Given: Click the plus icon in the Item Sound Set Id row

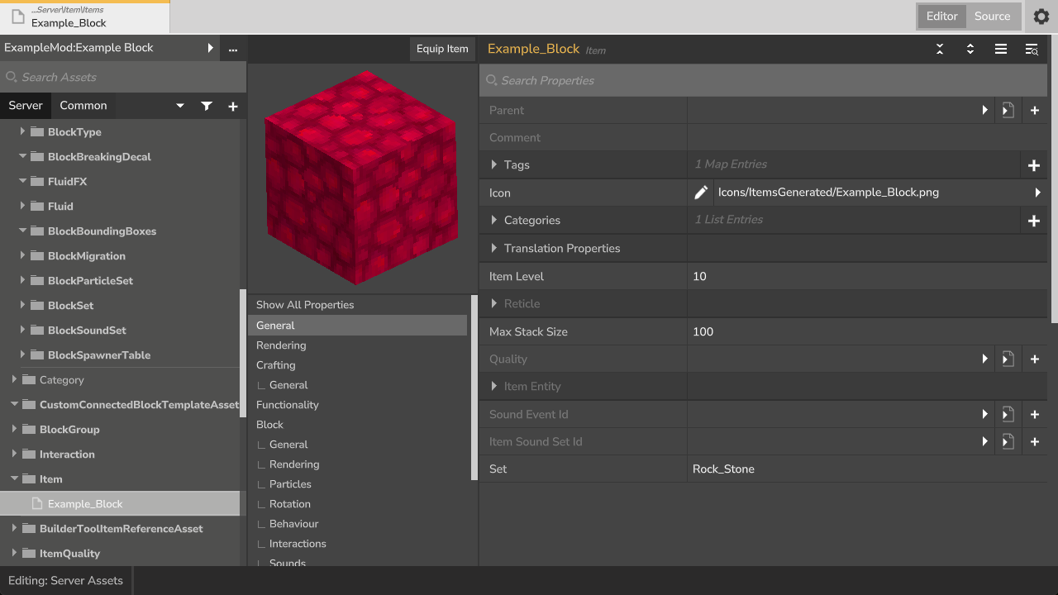Looking at the screenshot, I should (x=1034, y=441).
